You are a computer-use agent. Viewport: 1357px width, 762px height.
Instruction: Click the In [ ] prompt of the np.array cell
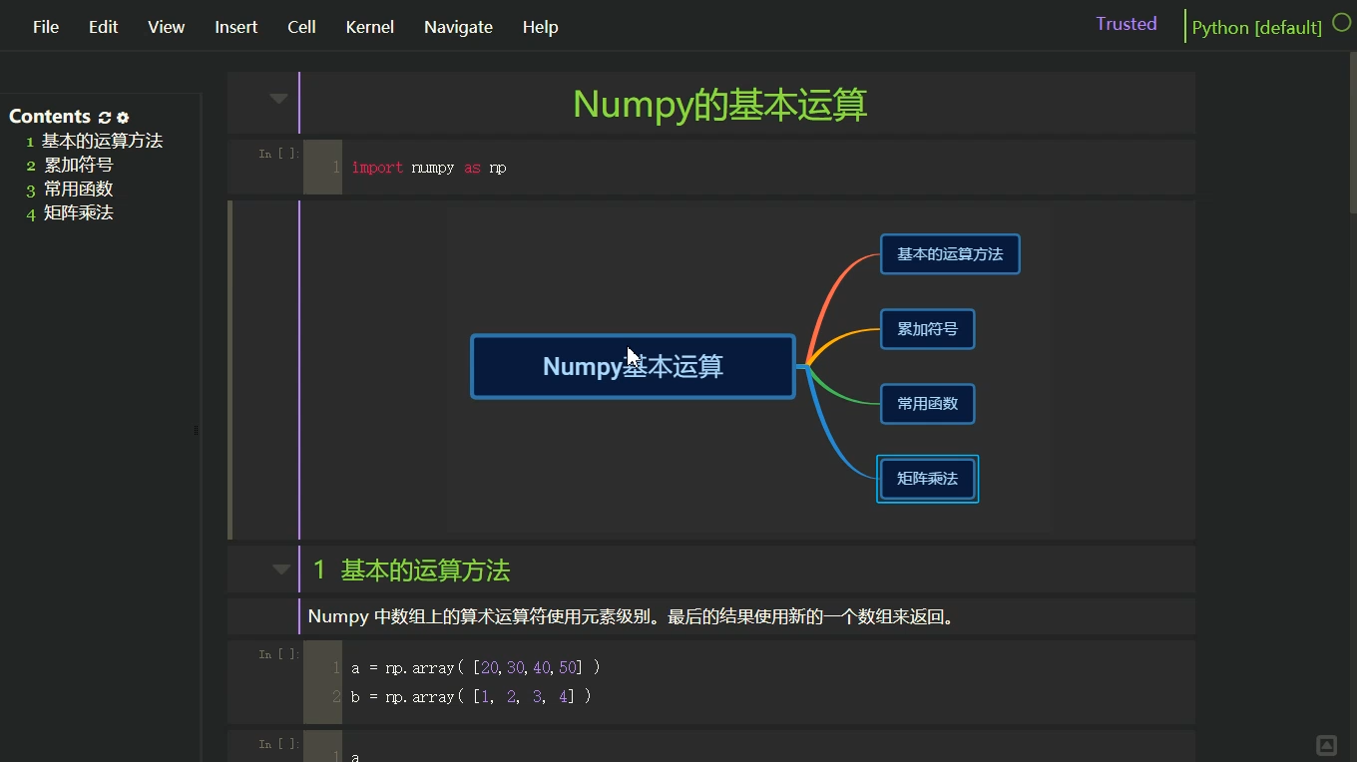pos(278,654)
